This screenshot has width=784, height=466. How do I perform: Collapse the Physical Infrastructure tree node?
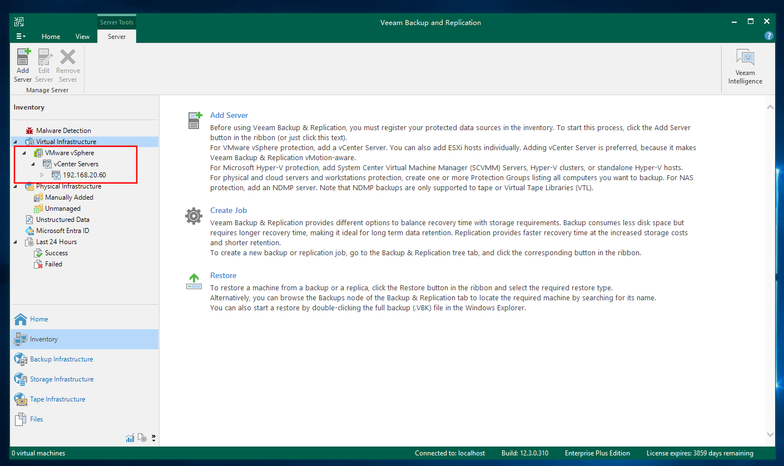(16, 186)
